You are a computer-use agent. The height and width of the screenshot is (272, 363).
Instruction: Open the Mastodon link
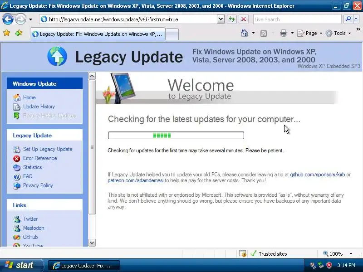point(34,228)
